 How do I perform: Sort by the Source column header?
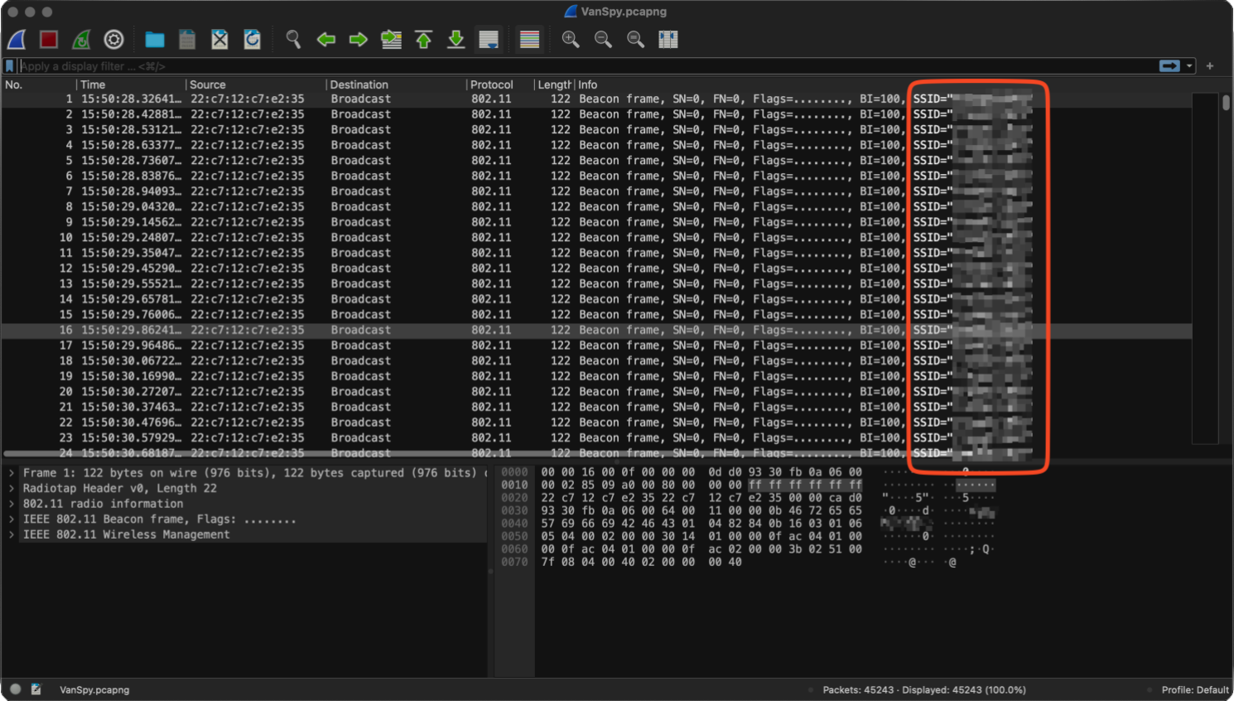(255, 85)
